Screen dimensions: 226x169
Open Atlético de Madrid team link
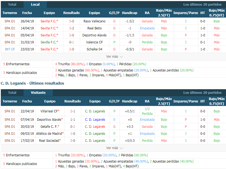(50, 134)
